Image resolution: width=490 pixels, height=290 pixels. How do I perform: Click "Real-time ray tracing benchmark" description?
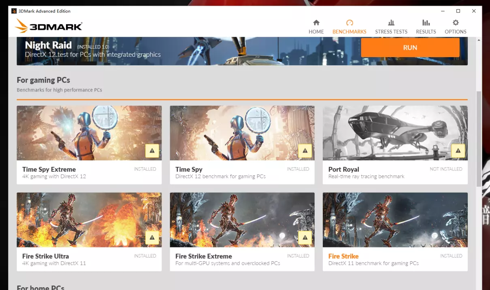point(366,176)
